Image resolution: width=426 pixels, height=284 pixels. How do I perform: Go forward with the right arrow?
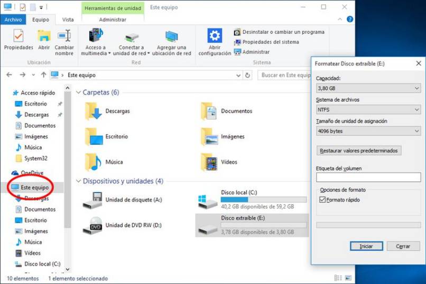[23, 75]
